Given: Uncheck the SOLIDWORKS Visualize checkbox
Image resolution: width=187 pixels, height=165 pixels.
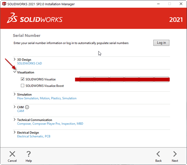Looking at the screenshot, I should point(22,79).
